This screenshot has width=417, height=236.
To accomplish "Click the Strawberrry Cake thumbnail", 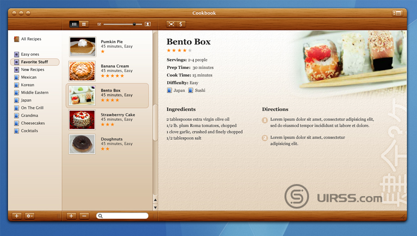I will (82, 120).
